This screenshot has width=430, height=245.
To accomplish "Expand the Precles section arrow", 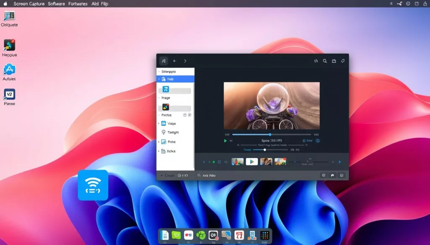I will point(159,115).
